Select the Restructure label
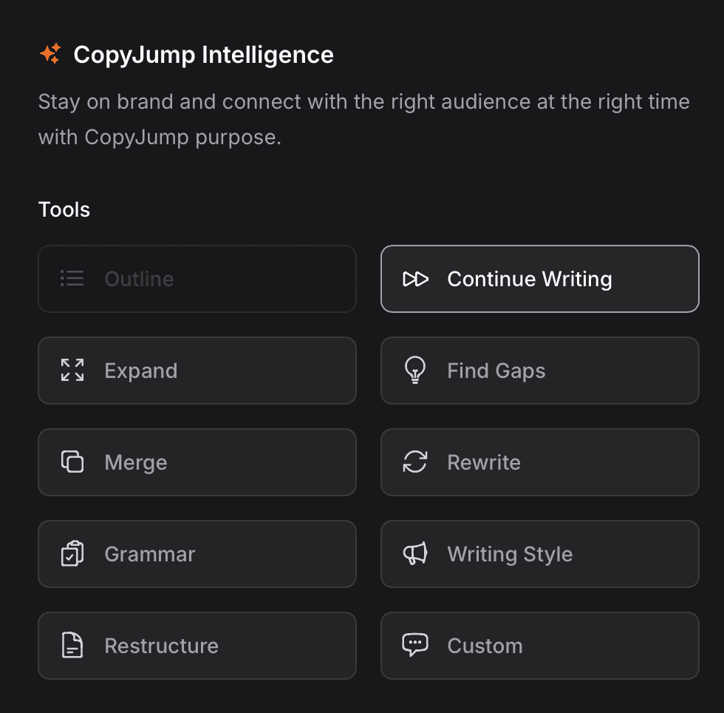The height and width of the screenshot is (713, 724). (x=161, y=646)
